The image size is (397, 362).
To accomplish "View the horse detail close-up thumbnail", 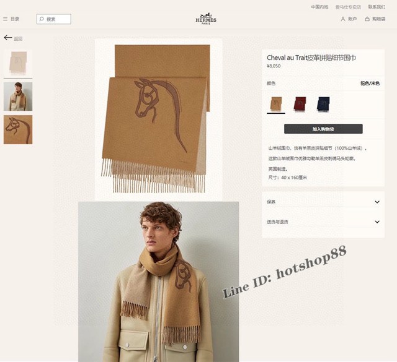I will point(18,129).
